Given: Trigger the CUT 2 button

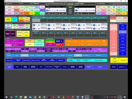Looking at the screenshot, I should coord(59,45).
